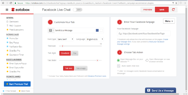Choose Gradient tab style
The image size is (188, 95).
65,53
